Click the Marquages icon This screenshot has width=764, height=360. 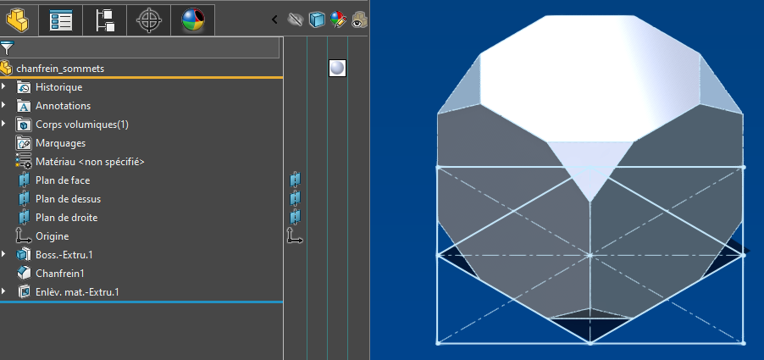click(24, 143)
